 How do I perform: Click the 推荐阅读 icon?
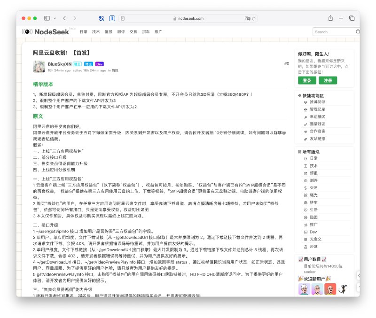point(305,102)
